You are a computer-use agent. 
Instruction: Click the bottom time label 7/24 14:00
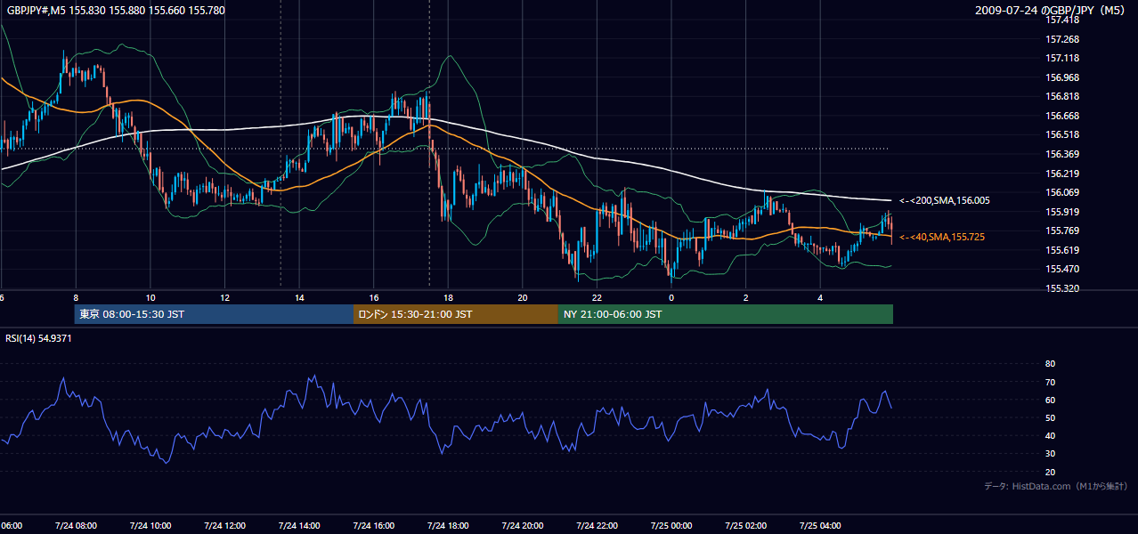tap(299, 526)
